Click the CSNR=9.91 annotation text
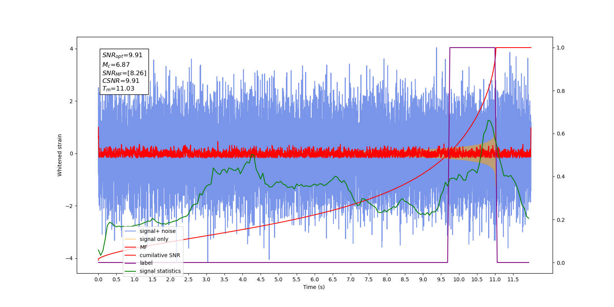 [x=121, y=81]
